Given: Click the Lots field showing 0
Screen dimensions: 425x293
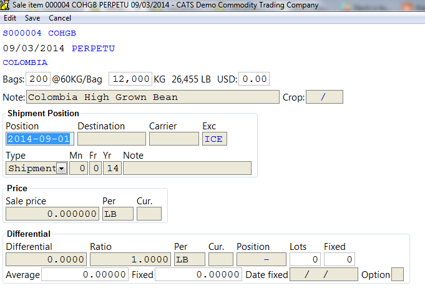Looking at the screenshot, I should 305,259.
